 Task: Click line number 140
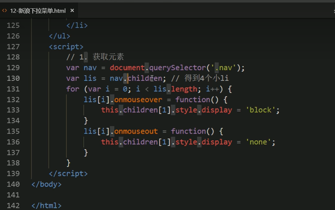[x=13, y=184]
